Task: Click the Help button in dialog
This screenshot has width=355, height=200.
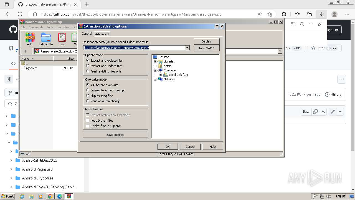Action: 212,147
